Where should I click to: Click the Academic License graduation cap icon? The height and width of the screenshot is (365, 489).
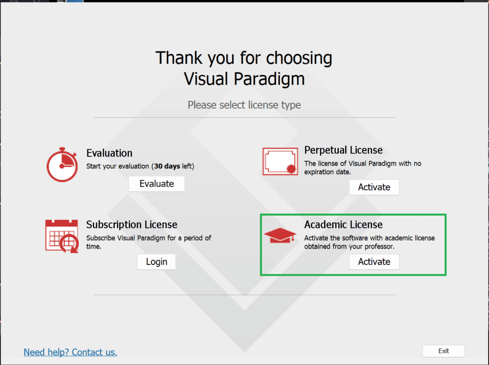tap(280, 235)
